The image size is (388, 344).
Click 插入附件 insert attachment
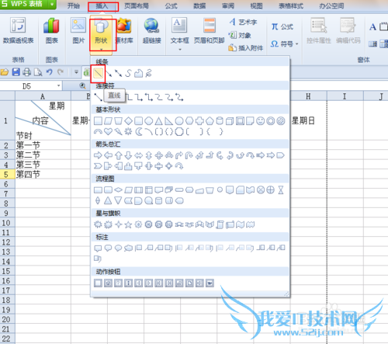246,48
